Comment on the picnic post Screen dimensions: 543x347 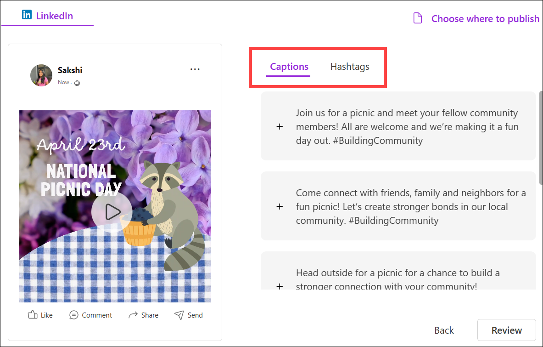pos(90,315)
